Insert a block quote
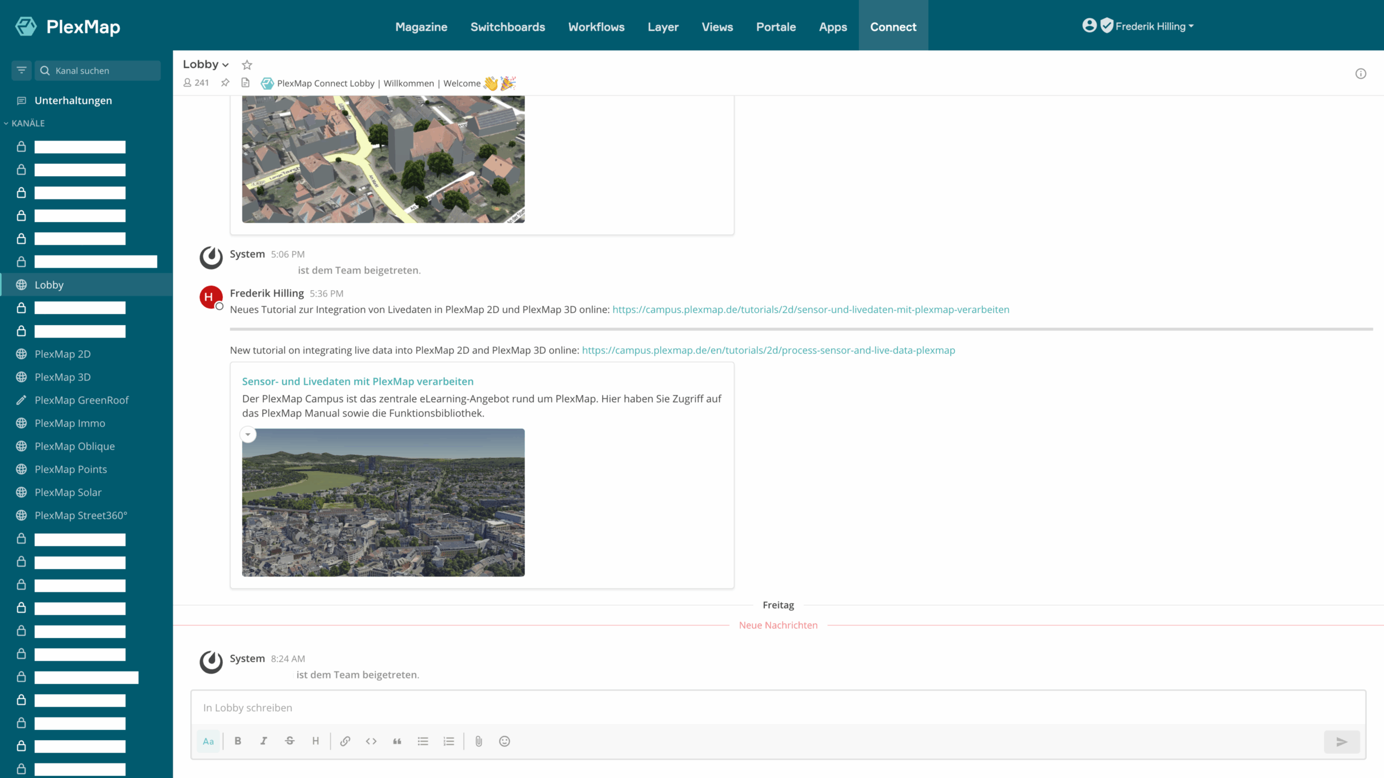 click(397, 741)
